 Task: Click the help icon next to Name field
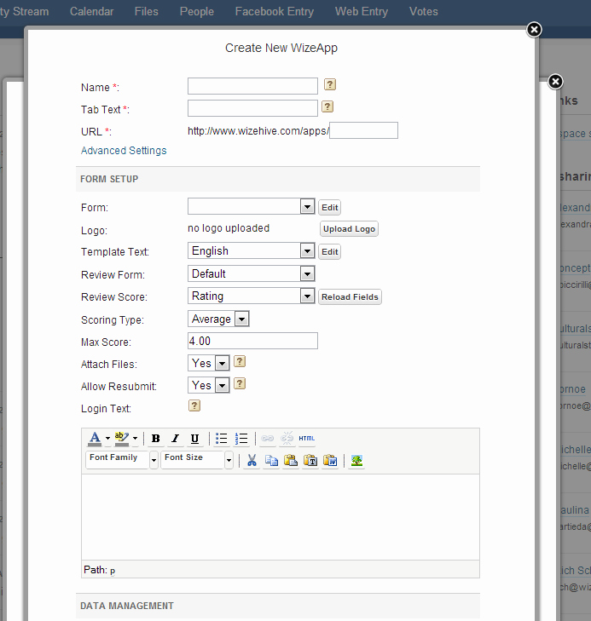[x=330, y=84]
